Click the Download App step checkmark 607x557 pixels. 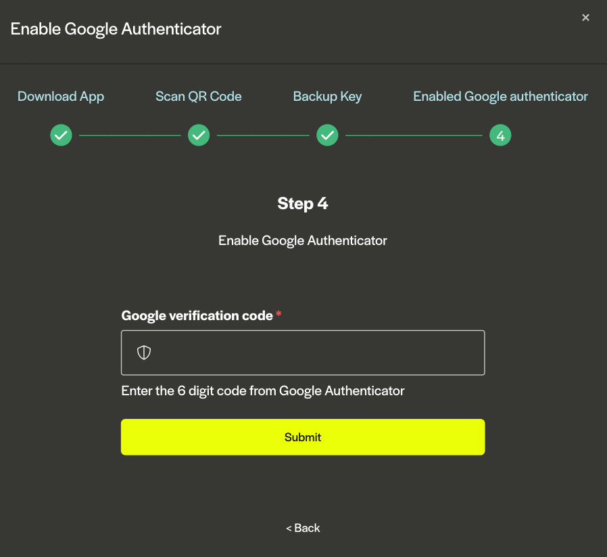[x=61, y=135]
